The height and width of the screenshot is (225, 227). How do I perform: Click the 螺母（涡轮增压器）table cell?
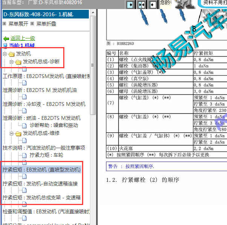(156, 92)
